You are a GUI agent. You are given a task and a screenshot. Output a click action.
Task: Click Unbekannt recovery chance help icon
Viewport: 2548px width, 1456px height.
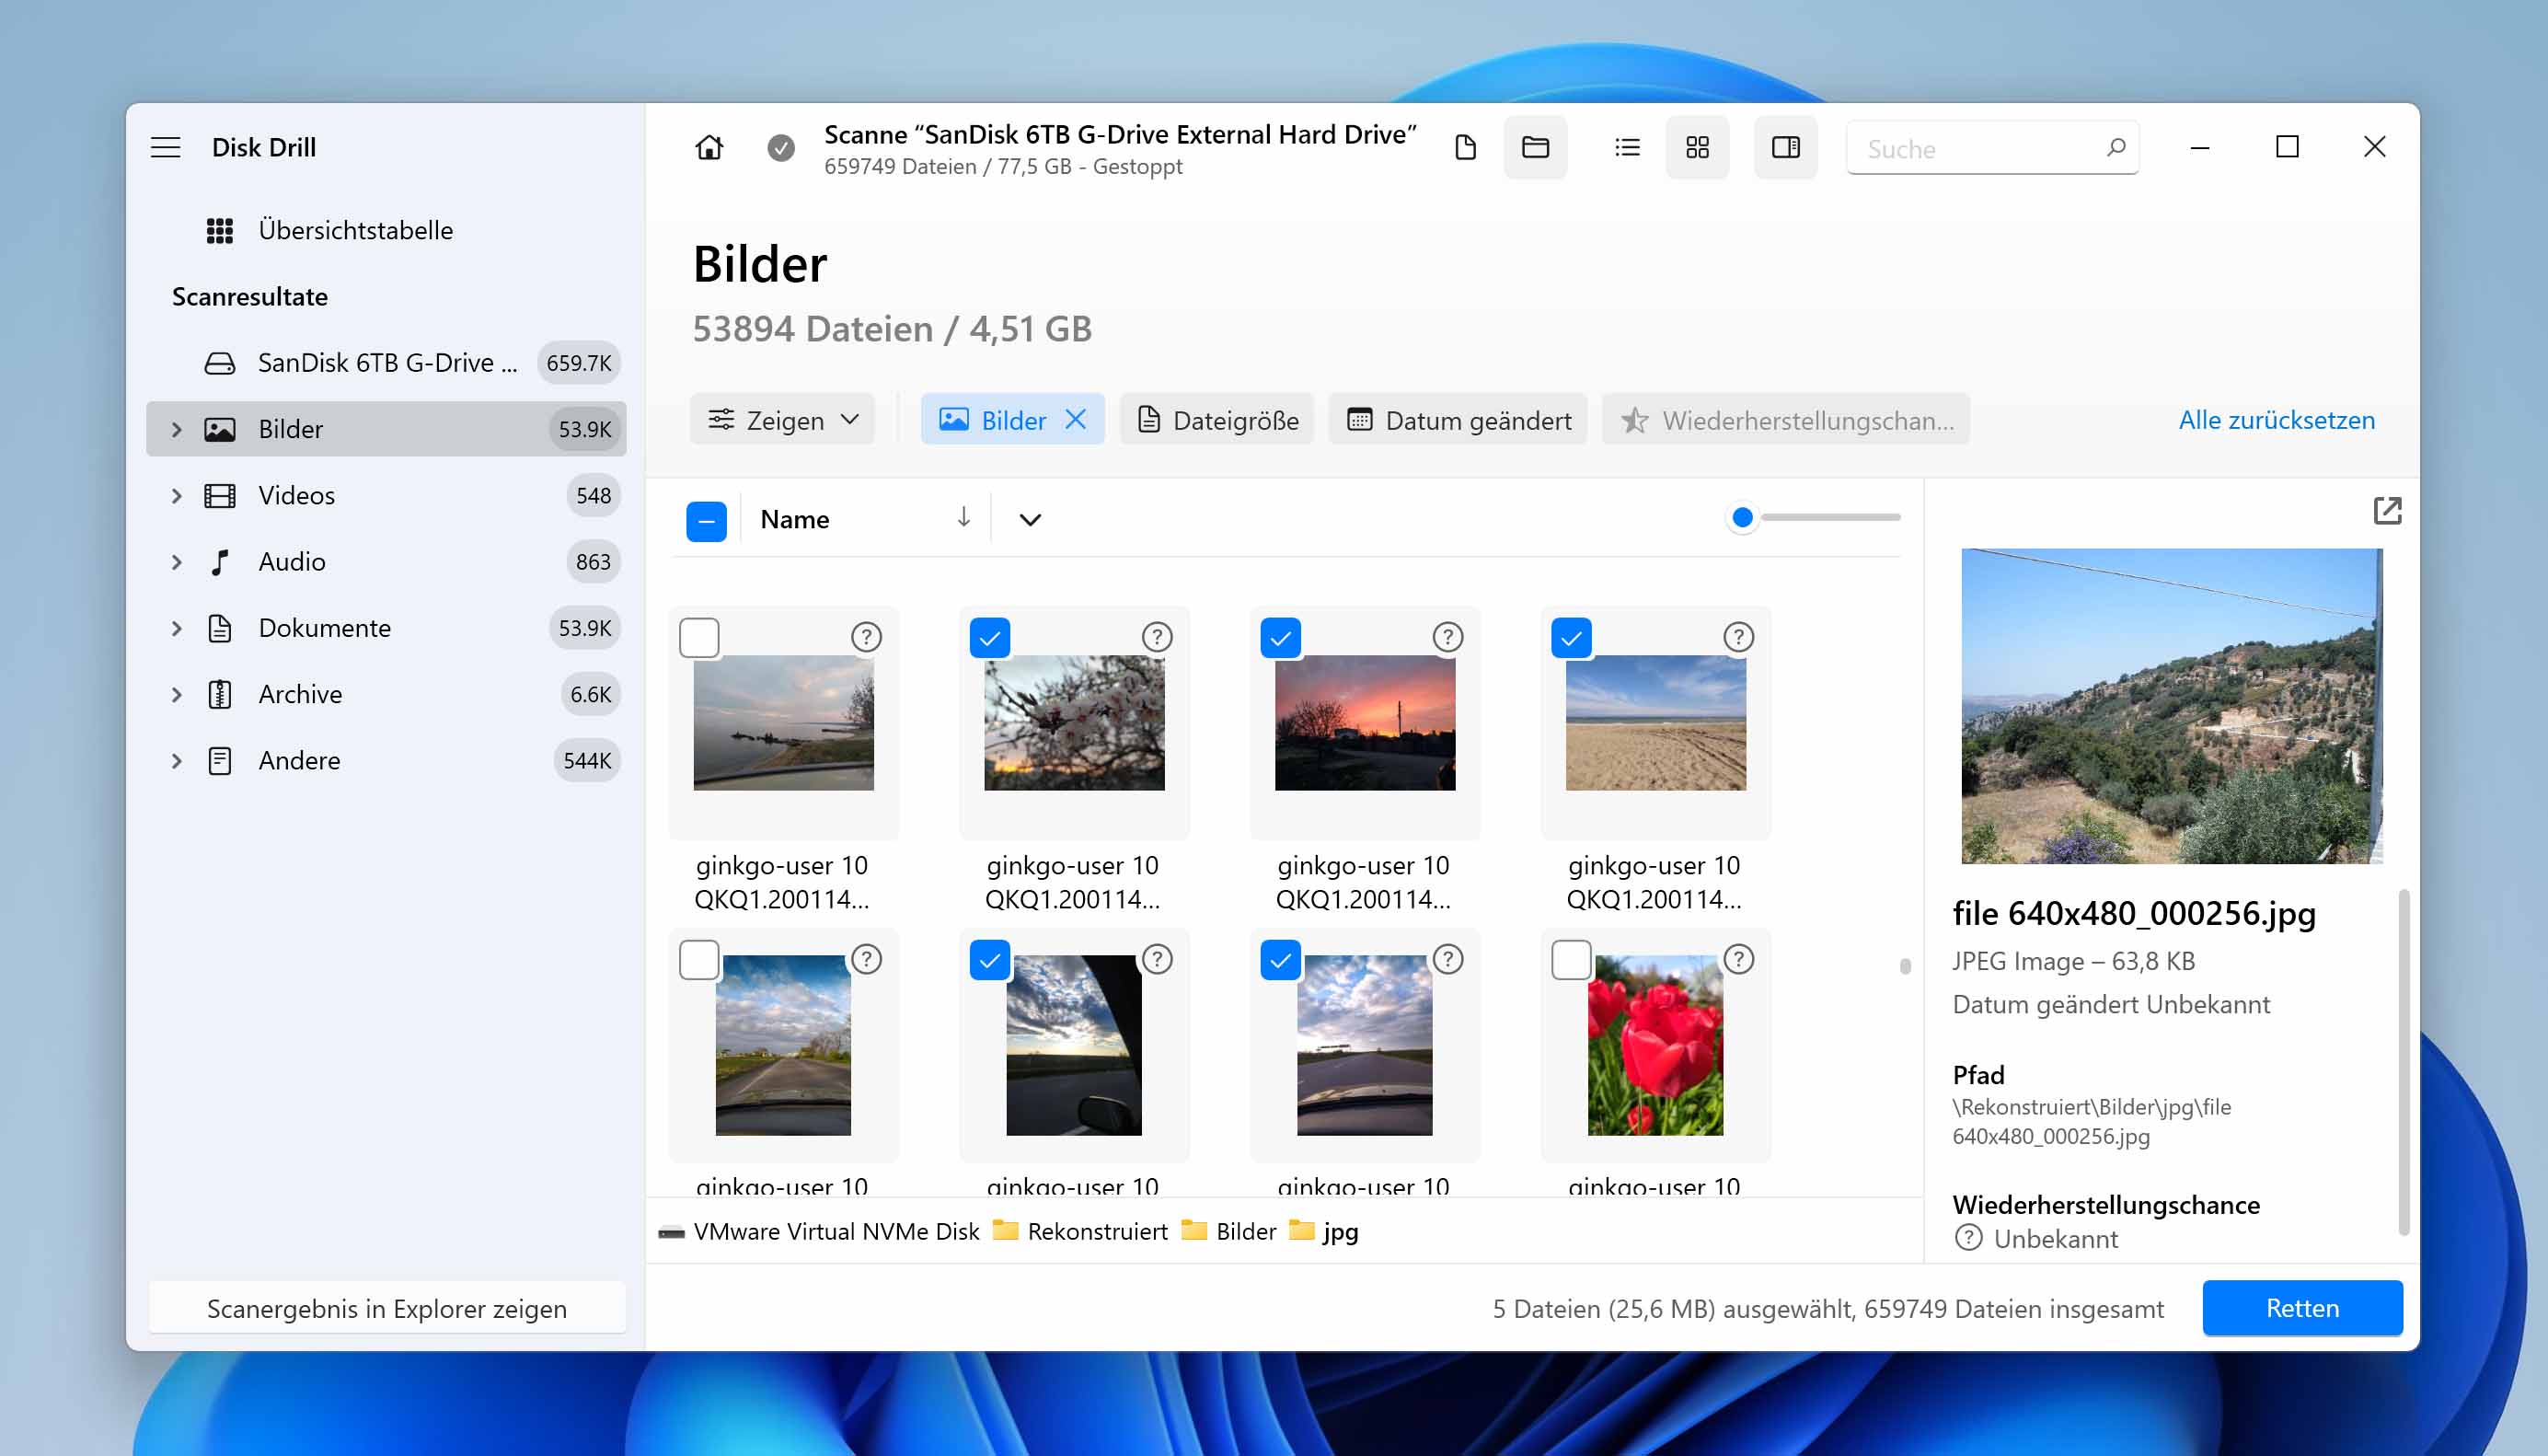(1967, 1238)
